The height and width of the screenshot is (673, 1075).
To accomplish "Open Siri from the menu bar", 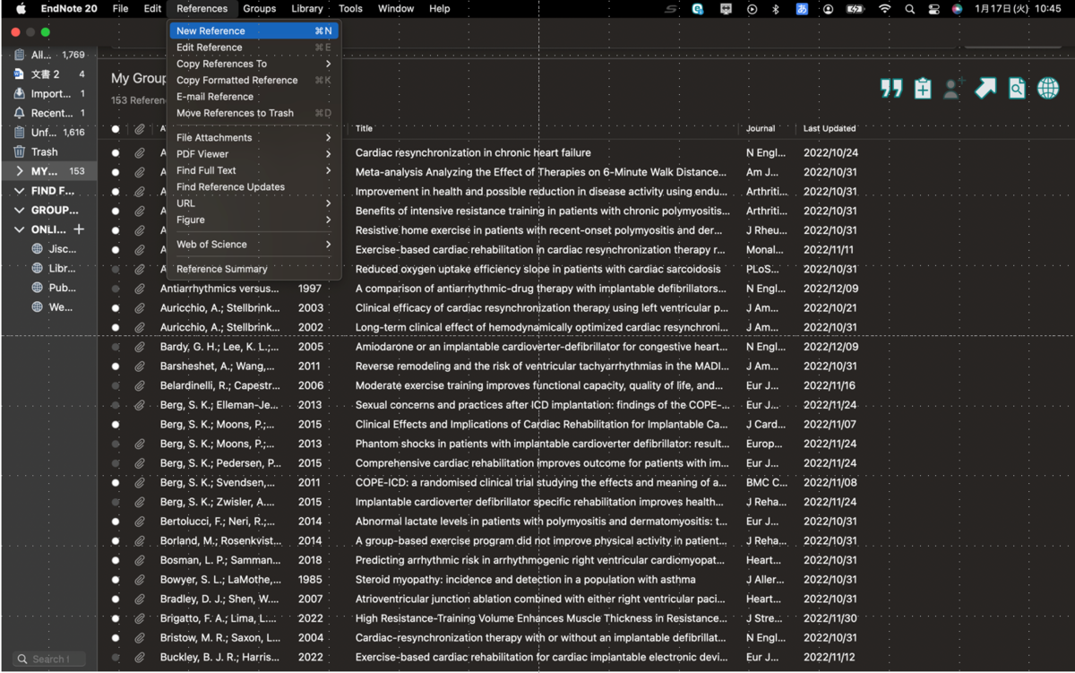I will point(957,9).
